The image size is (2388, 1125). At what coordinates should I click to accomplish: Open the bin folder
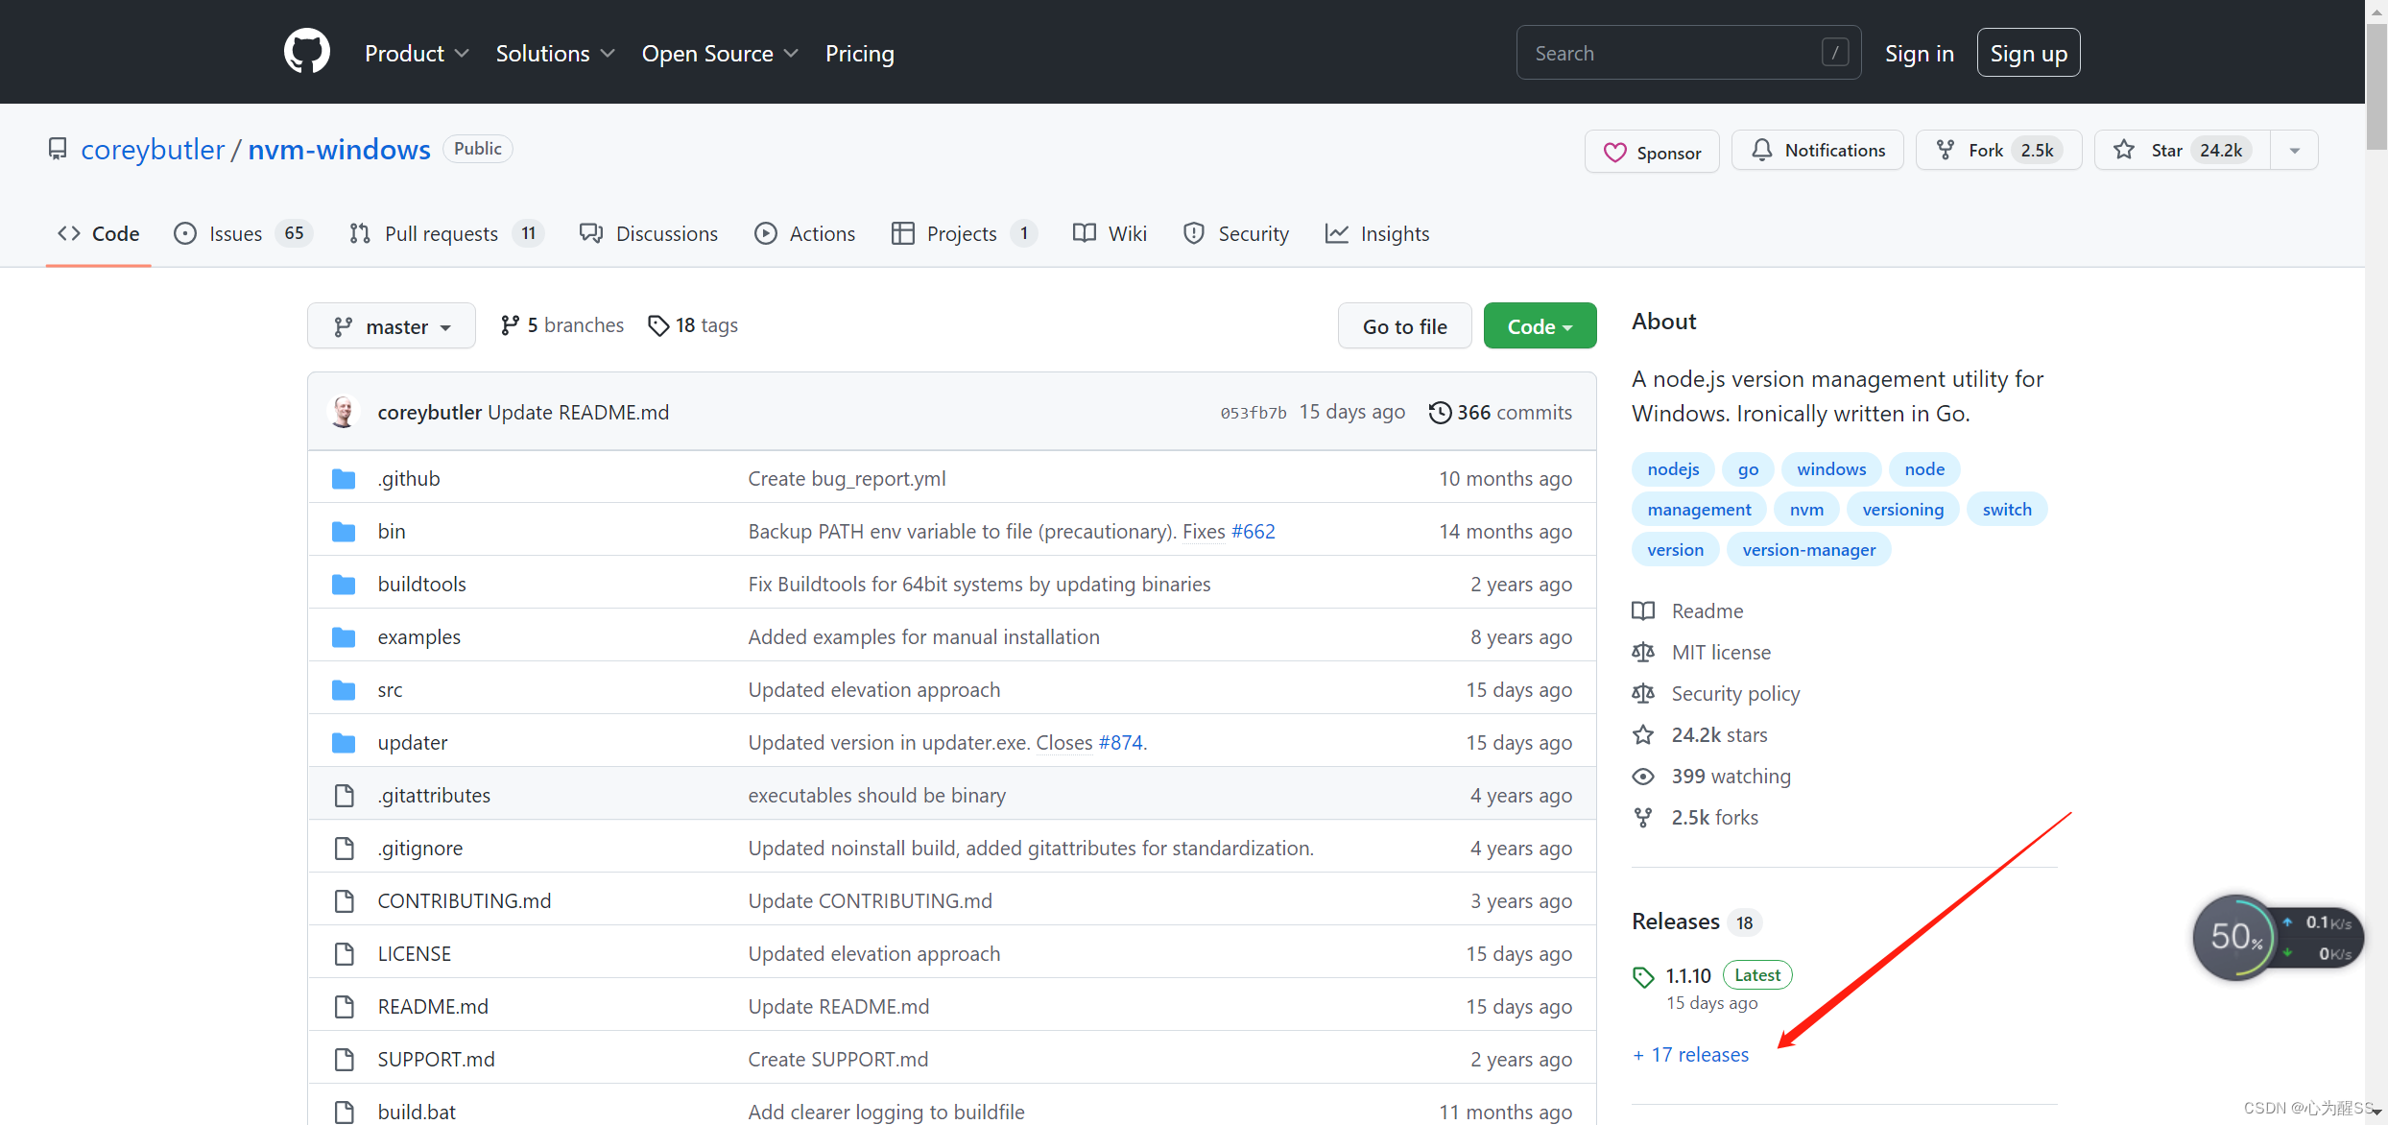pos(392,531)
